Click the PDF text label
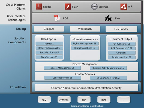 pos(65,19)
